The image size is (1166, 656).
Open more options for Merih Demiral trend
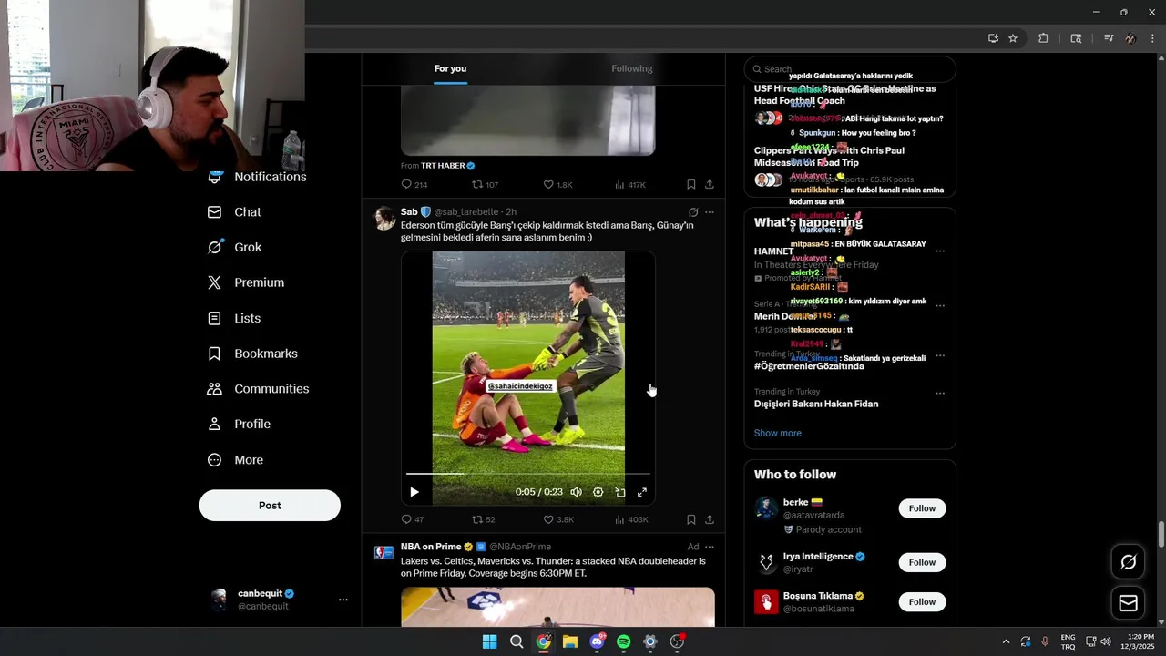point(940,305)
